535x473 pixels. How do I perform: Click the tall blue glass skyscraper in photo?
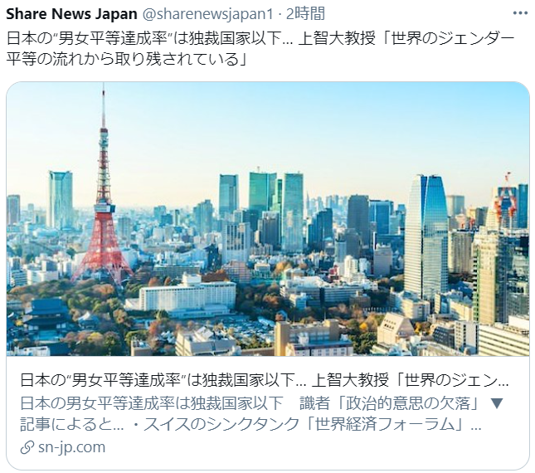pos(426,236)
